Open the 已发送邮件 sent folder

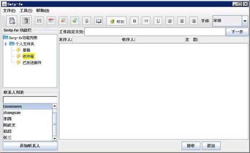pos(32,62)
